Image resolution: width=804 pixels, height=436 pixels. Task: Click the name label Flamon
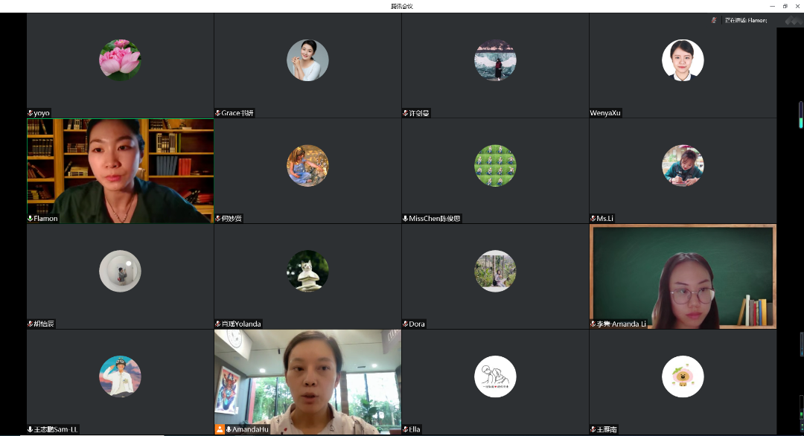click(45, 219)
